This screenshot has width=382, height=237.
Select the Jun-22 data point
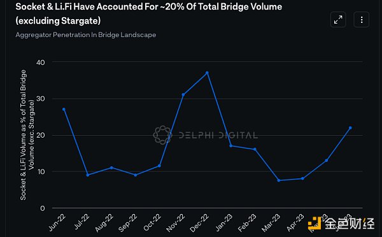[64, 109]
